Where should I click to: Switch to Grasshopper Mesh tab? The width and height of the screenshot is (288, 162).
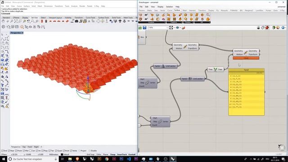(184, 10)
